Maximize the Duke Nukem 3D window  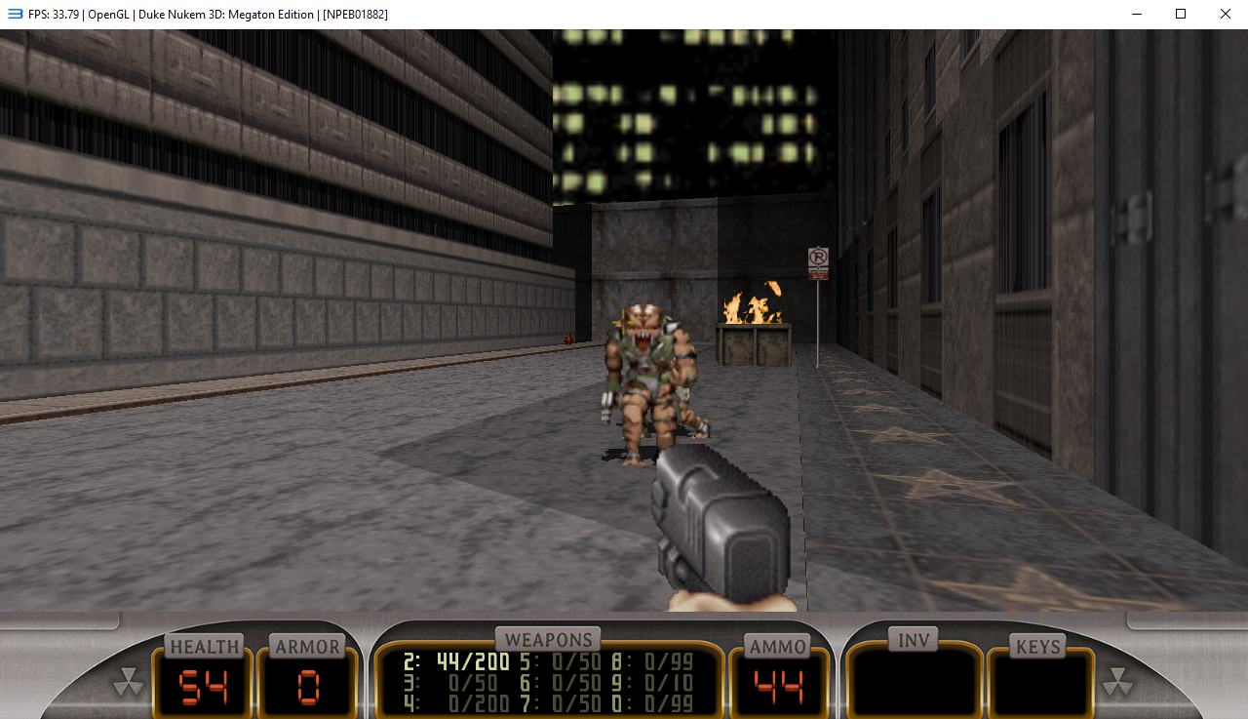(1180, 15)
